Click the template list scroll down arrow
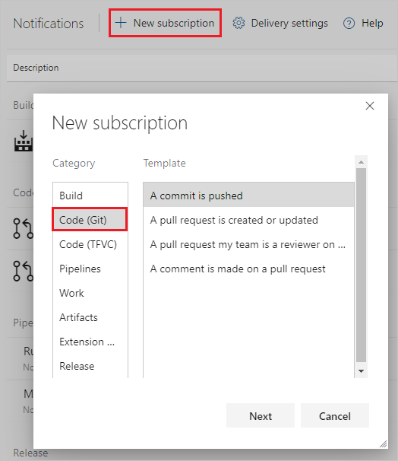This screenshot has height=461, width=398. tap(361, 371)
